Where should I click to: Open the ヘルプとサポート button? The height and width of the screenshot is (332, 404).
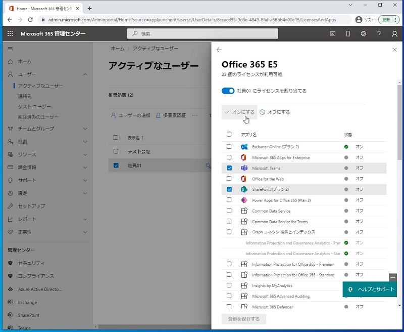pyautogui.click(x=370, y=289)
